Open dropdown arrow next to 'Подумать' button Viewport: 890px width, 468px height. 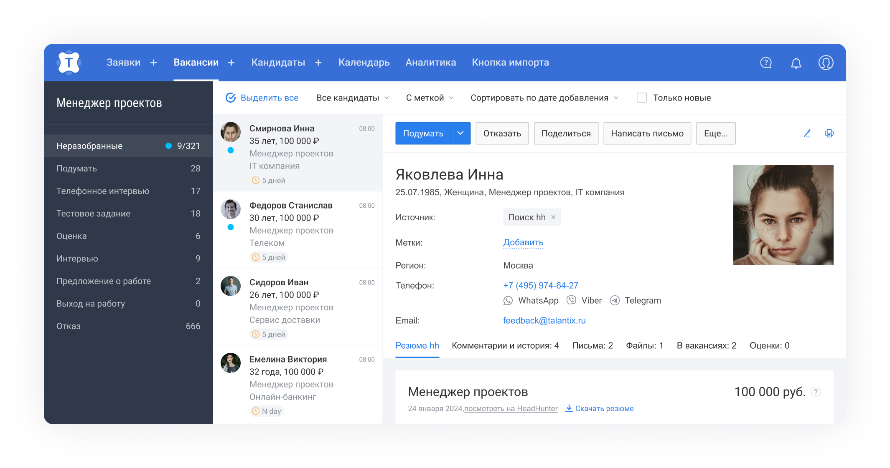(x=460, y=133)
